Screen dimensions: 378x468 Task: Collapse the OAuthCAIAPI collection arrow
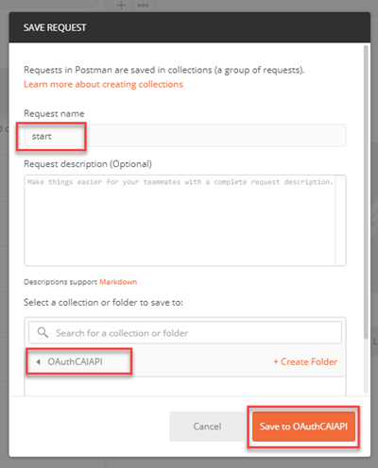[x=38, y=362]
